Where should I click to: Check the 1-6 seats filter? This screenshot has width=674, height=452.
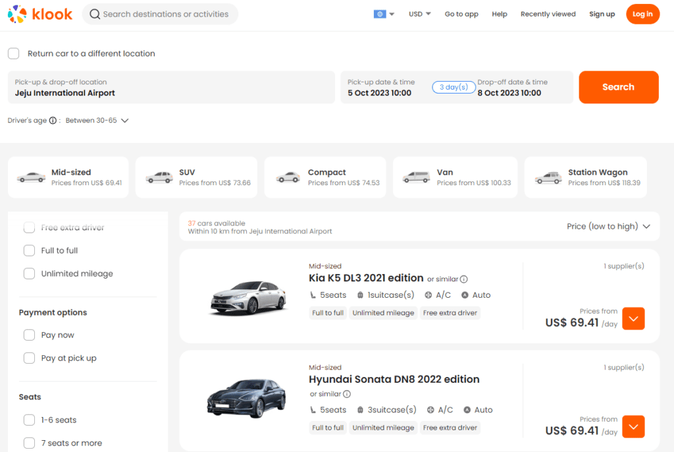(x=29, y=420)
